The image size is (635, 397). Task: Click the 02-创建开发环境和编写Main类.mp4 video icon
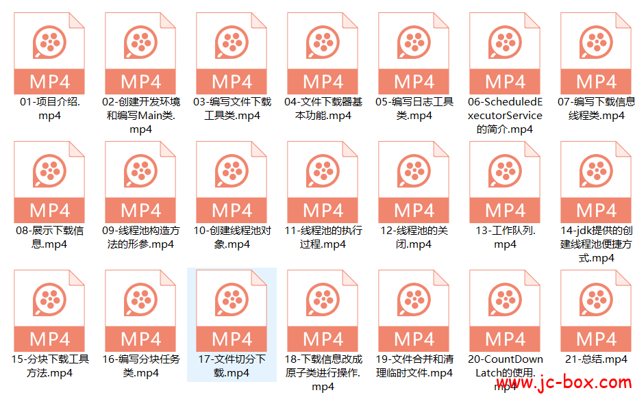tap(140, 53)
